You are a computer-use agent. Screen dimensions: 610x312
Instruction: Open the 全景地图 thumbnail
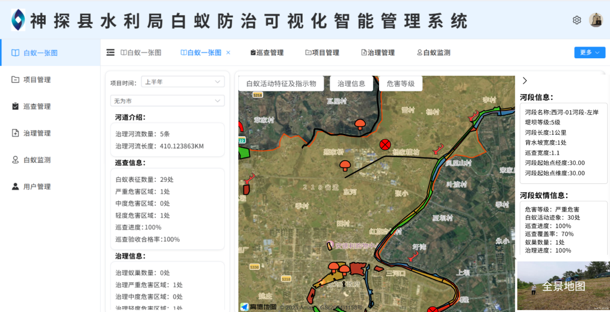[563, 286]
